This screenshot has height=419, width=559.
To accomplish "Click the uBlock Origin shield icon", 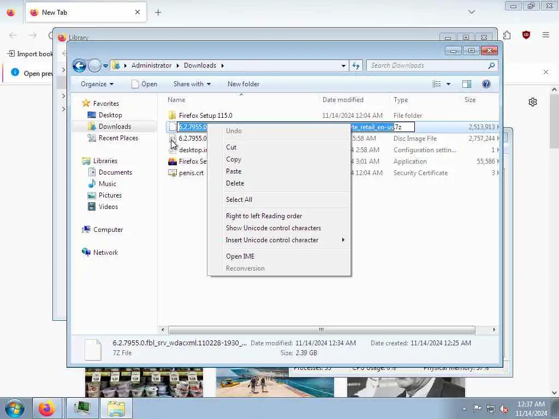I will click(526, 35).
